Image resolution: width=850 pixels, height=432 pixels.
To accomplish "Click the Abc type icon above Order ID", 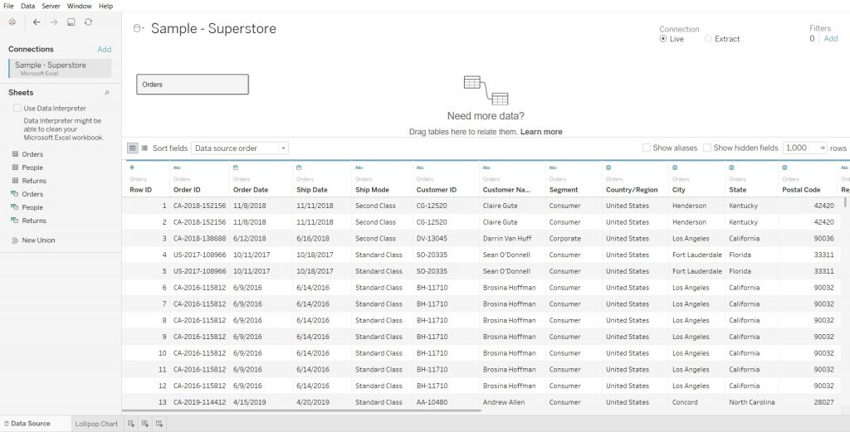I will pos(178,167).
